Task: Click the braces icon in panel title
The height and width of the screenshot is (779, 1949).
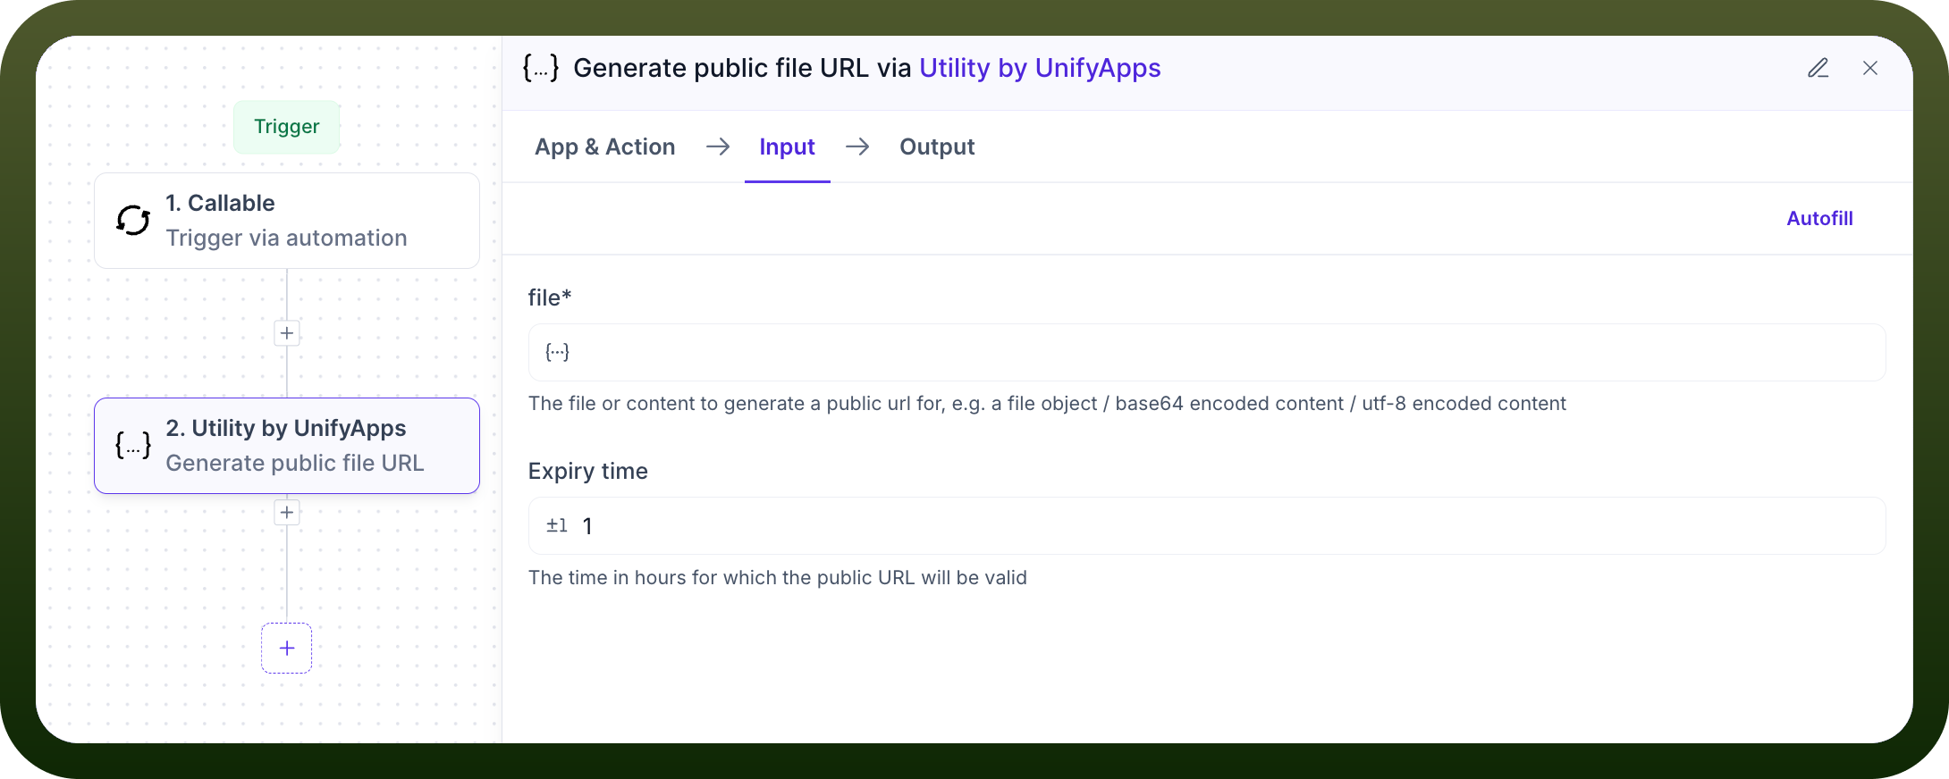Action: click(541, 68)
